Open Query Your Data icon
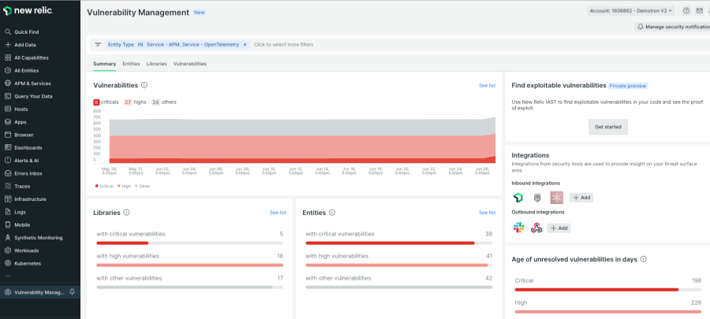 [8, 96]
